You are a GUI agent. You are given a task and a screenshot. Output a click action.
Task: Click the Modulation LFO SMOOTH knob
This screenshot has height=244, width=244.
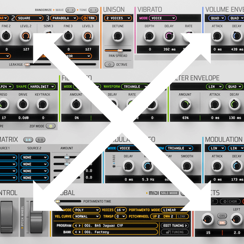(x=187, y=166)
